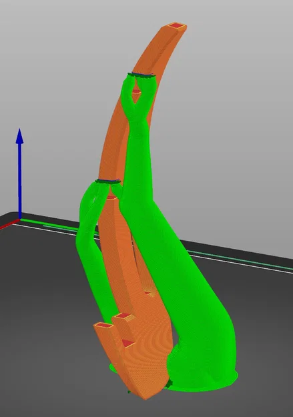Select the white boundary line on bed edge
Image resolution: width=293 pixels, height=417 pixels.
(240, 264)
